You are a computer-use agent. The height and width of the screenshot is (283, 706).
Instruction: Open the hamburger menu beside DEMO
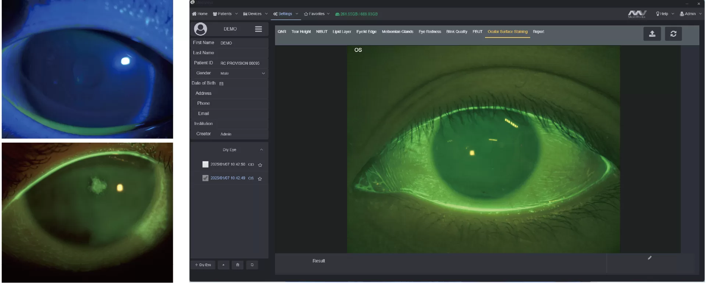[x=258, y=29]
